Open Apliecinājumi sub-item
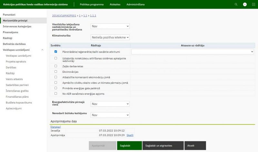This screenshot has width=258, height=152. point(14,108)
